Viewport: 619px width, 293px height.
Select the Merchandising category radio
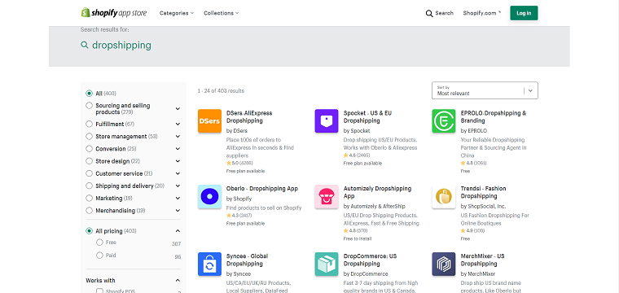[90, 211]
